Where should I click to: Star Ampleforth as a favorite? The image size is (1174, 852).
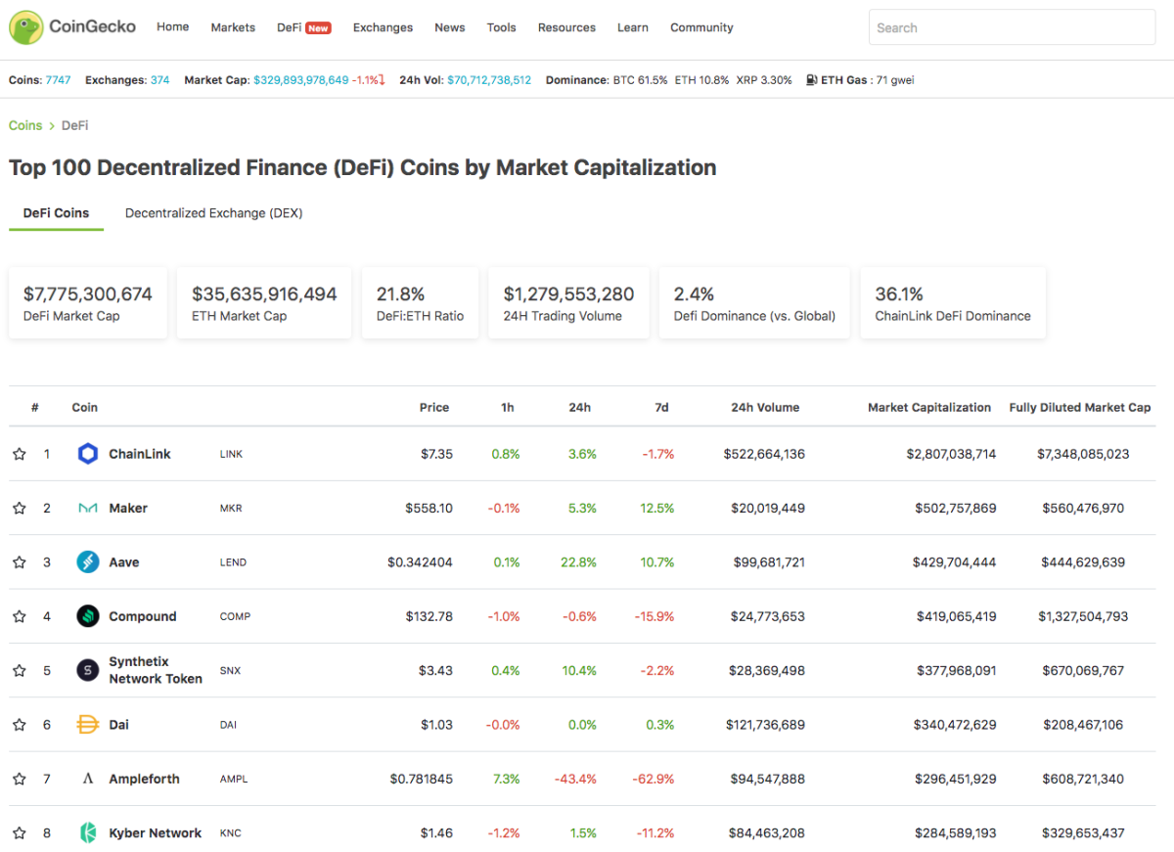tap(19, 779)
